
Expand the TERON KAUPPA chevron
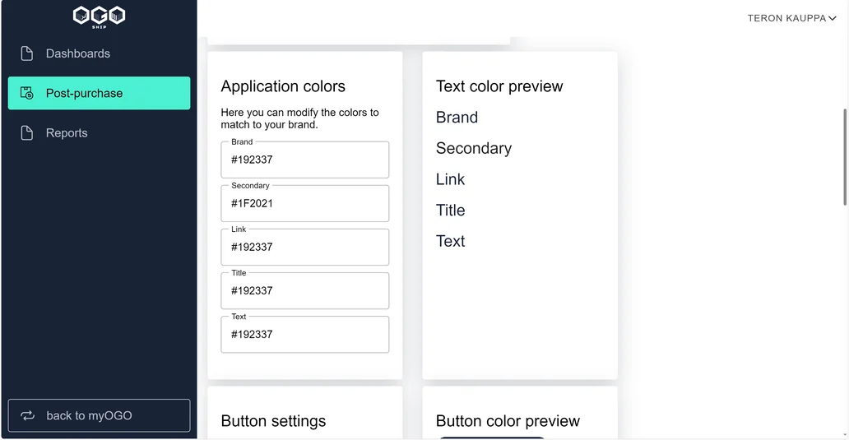(833, 18)
